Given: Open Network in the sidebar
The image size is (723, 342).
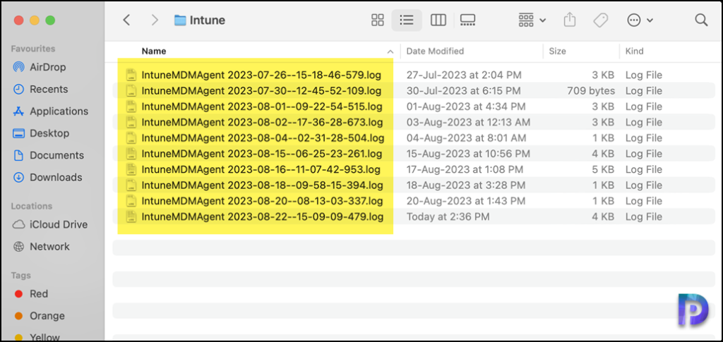Looking at the screenshot, I should point(41,247).
